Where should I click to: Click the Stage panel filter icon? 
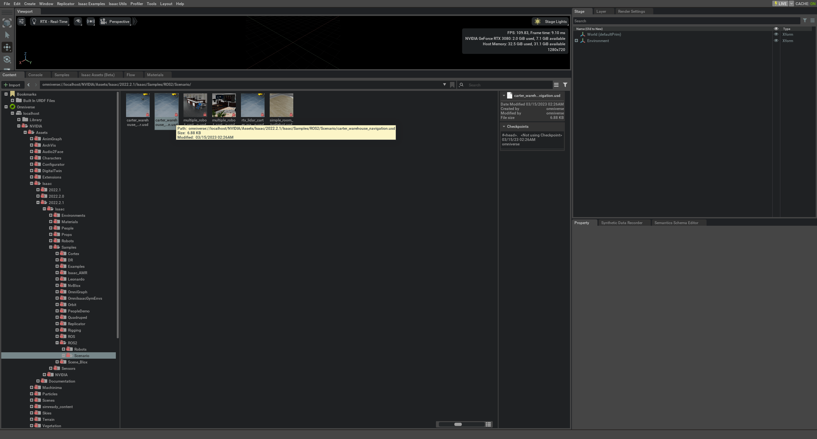click(x=805, y=21)
